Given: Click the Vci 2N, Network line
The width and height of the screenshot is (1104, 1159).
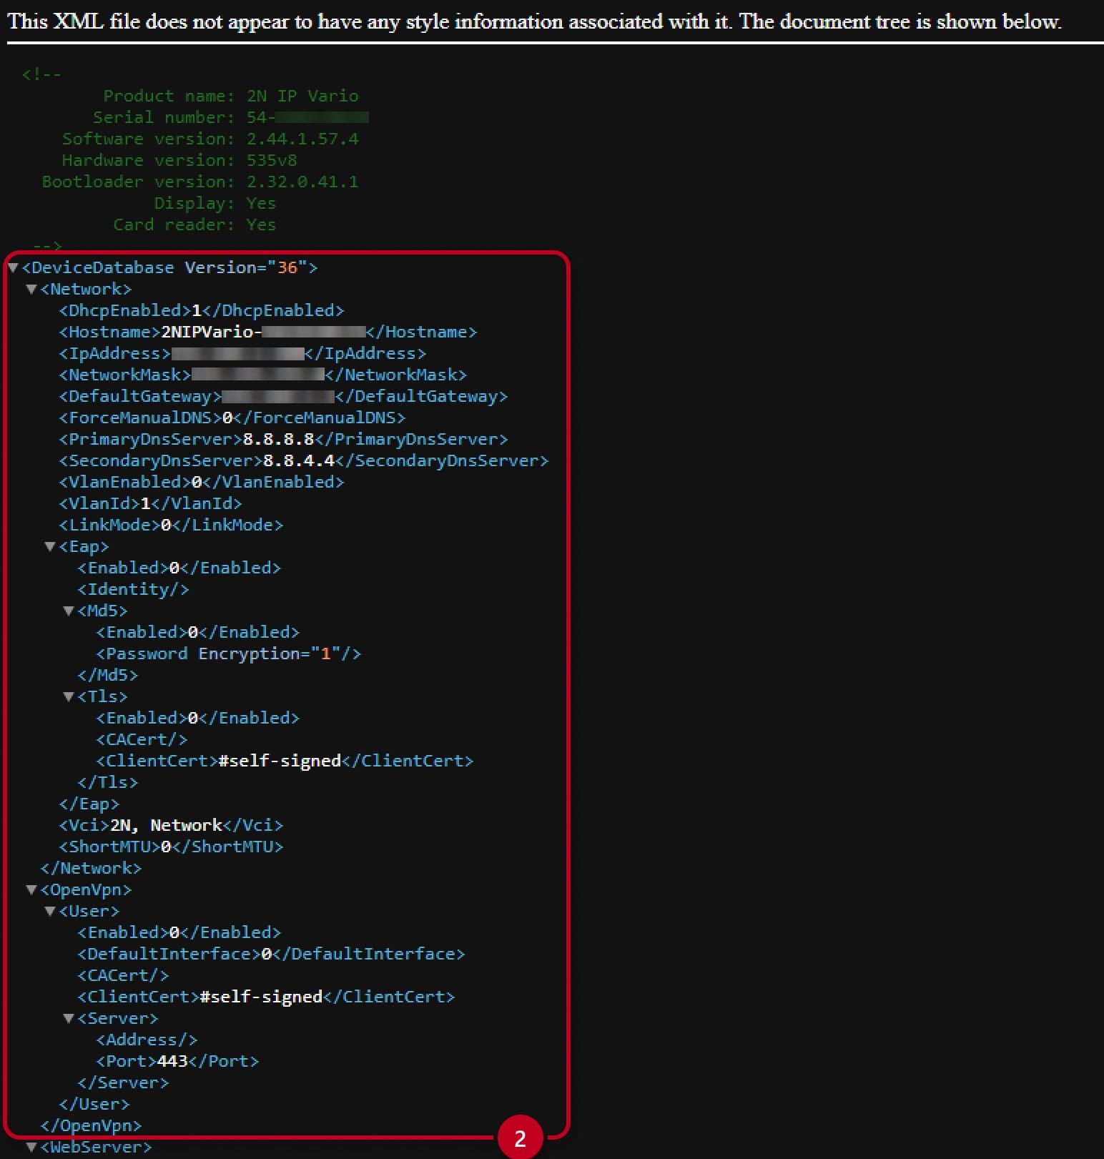Looking at the screenshot, I should [x=171, y=825].
